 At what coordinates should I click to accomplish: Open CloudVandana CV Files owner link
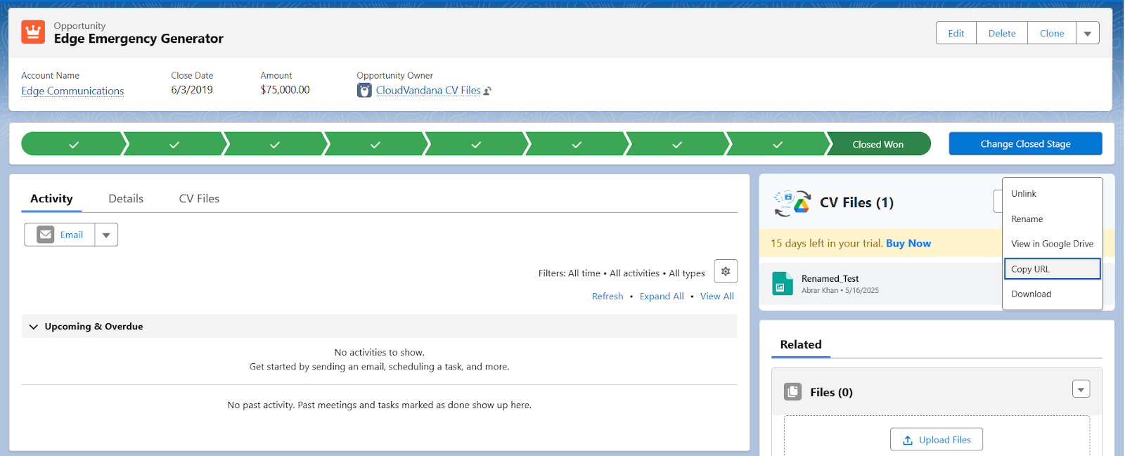[428, 91]
